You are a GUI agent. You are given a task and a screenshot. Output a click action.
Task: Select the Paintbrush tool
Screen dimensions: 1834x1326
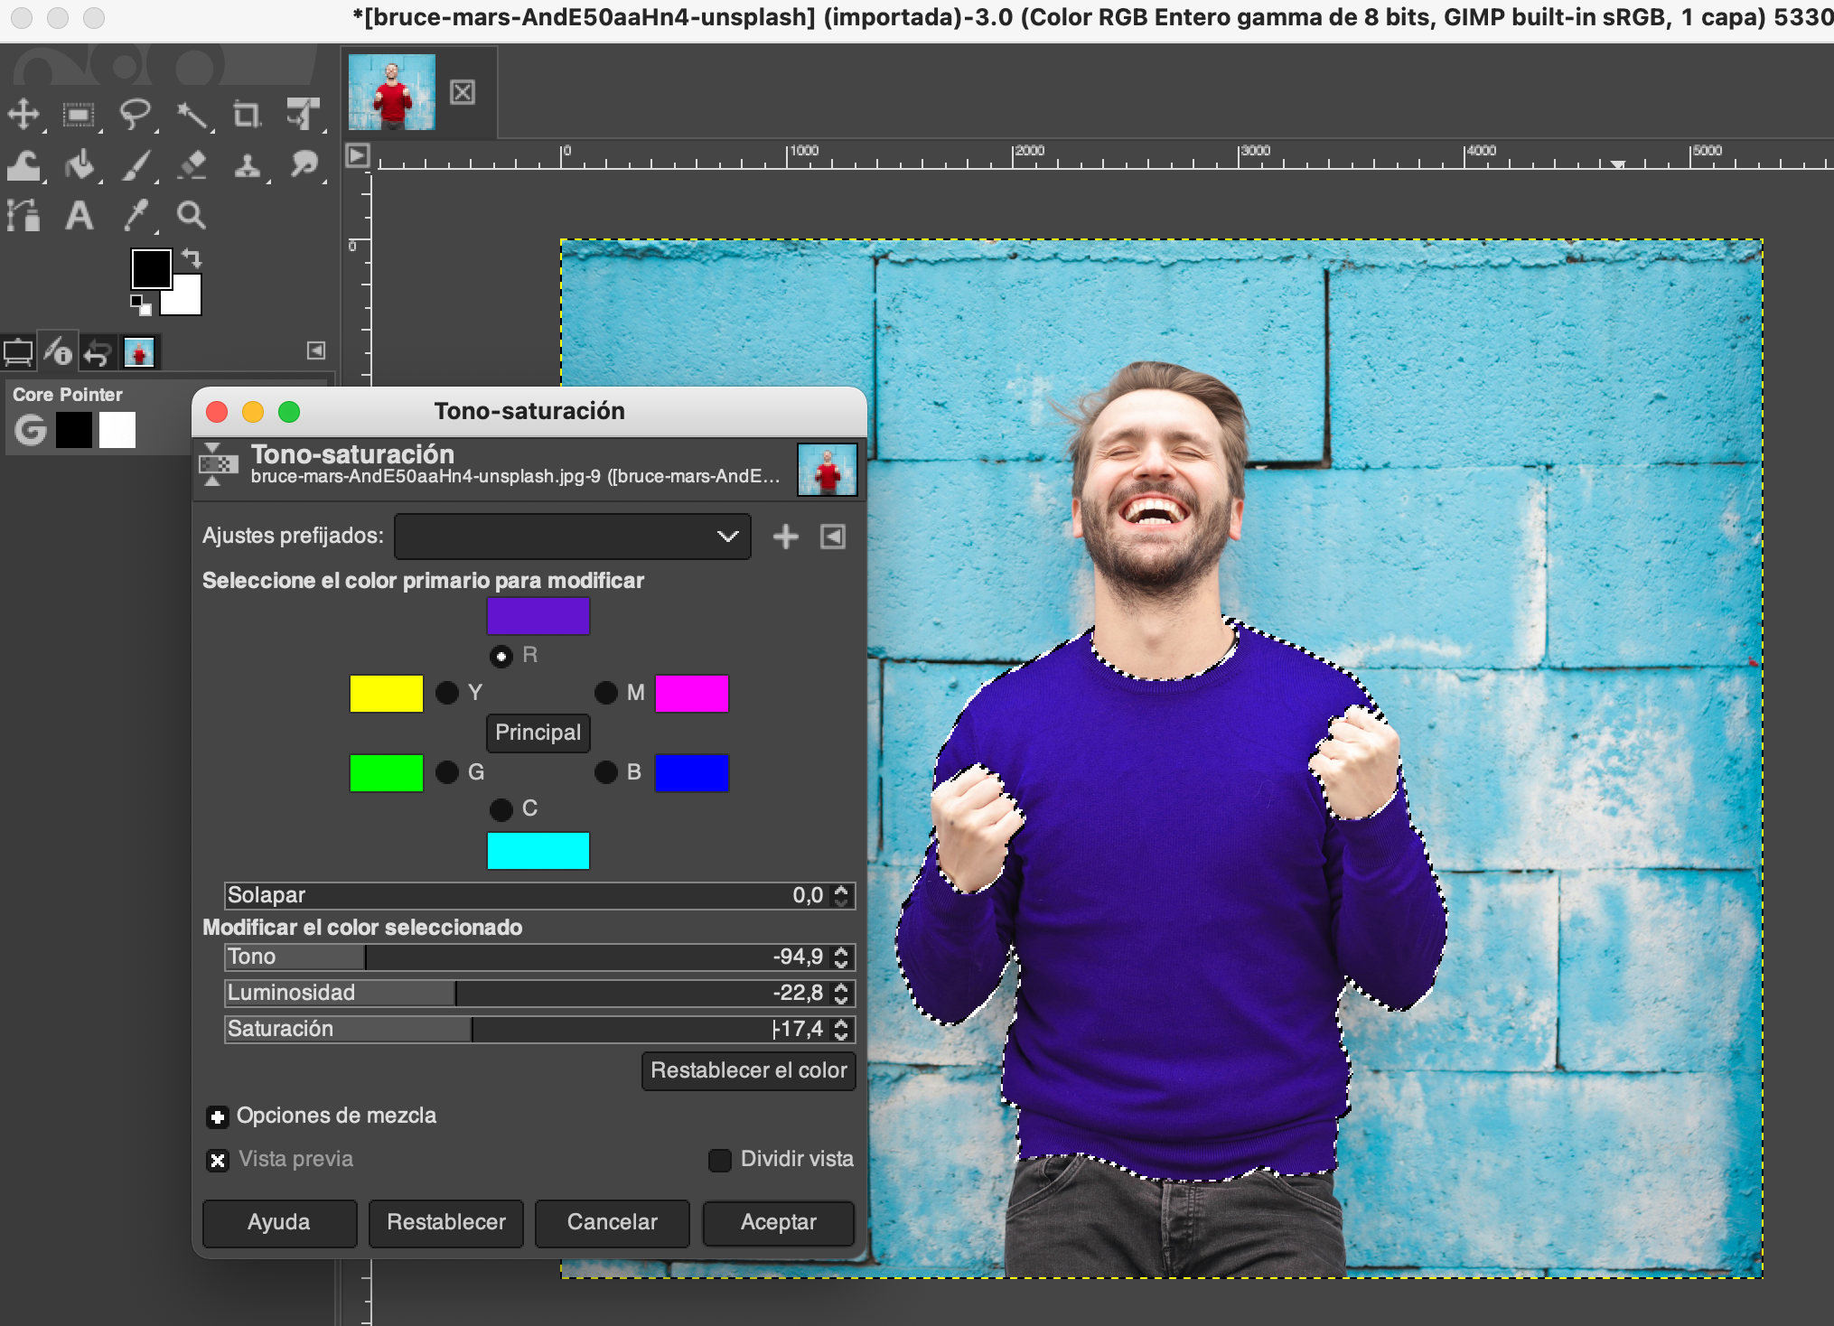(x=136, y=165)
